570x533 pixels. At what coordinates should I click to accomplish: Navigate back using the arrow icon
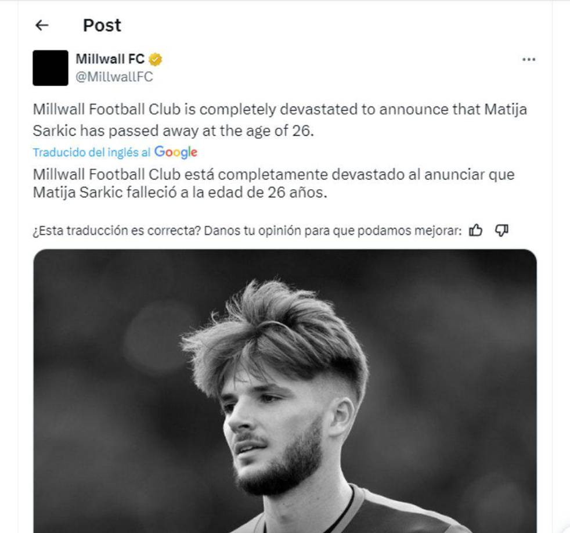41,25
